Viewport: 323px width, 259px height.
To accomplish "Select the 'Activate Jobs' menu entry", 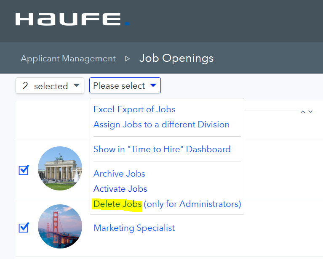I will [120, 189].
